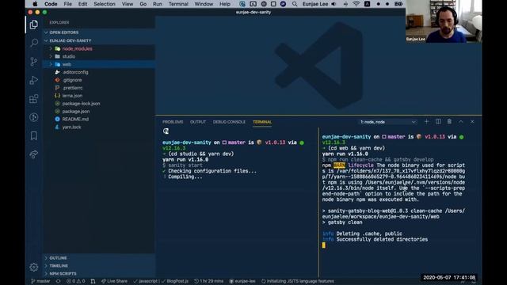This screenshot has height=285, width=507.
Task: Open the Go menu
Action: 143,4
